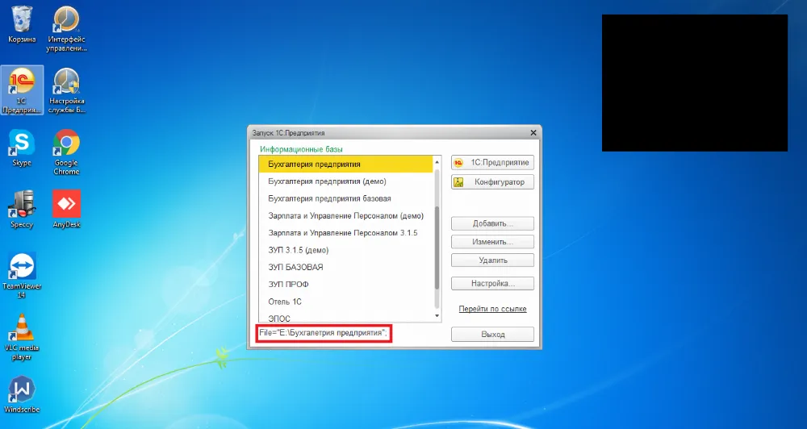The height and width of the screenshot is (429, 807).
Task: Open the AnyDesk desktop icon
Action: pyautogui.click(x=66, y=210)
